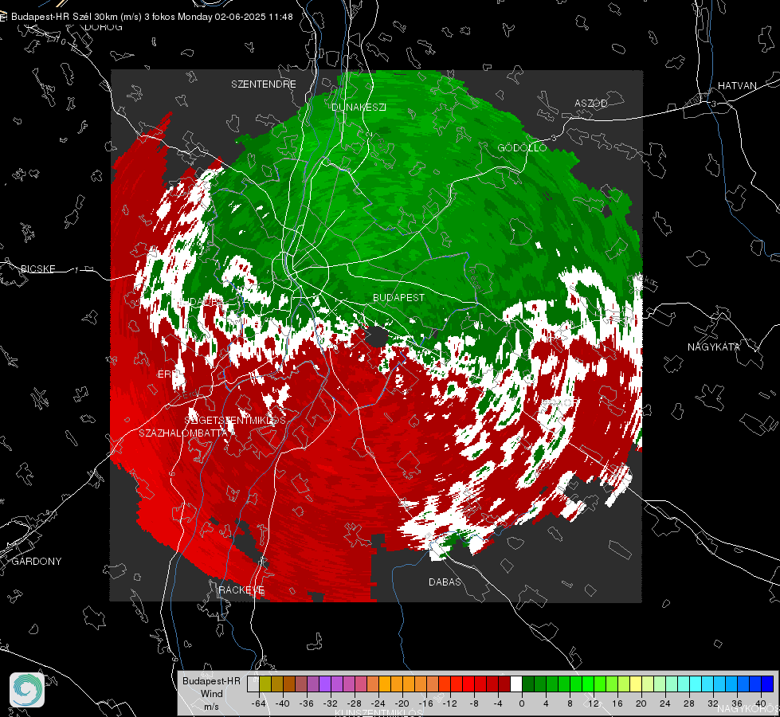The image size is (780, 717).
Task: Click the ASZOD label
Action: coord(591,103)
